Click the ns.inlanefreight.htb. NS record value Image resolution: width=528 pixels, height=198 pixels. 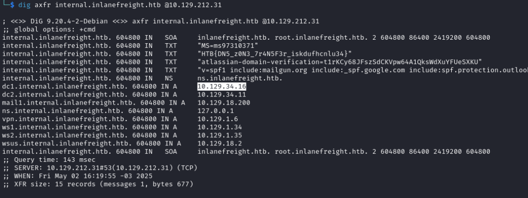[x=240, y=78]
